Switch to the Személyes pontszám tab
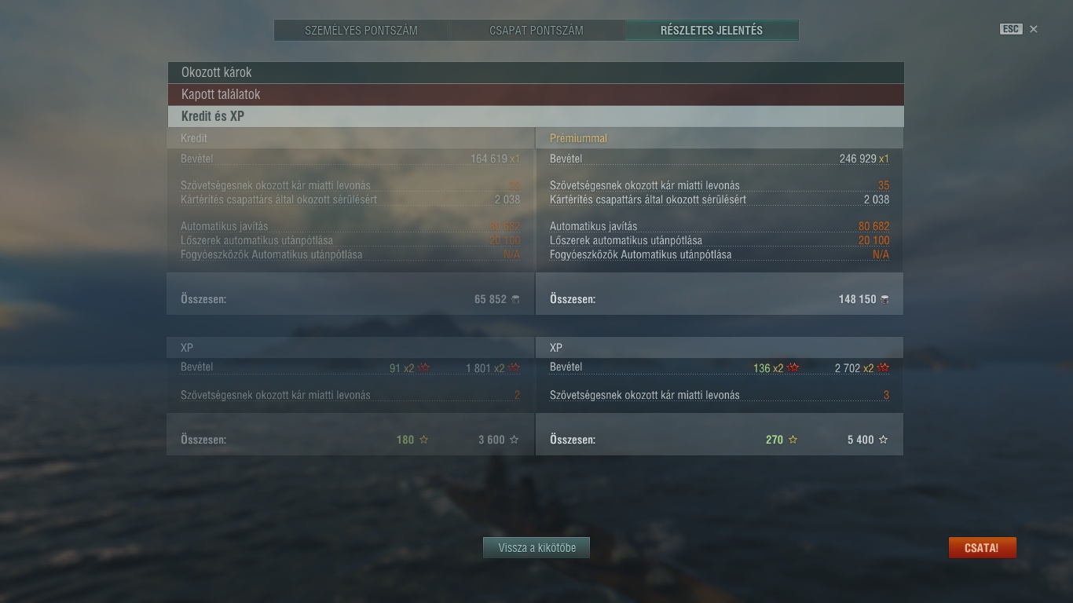The width and height of the screenshot is (1073, 603). point(361,31)
